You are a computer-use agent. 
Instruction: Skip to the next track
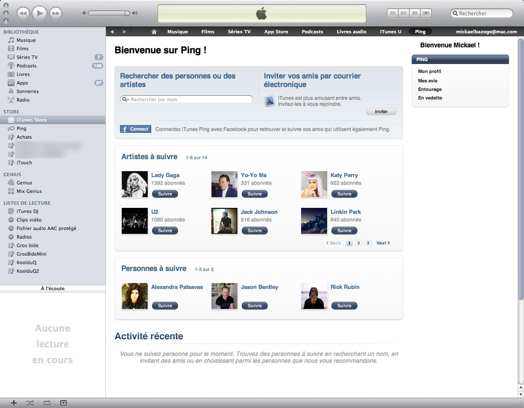coord(56,14)
